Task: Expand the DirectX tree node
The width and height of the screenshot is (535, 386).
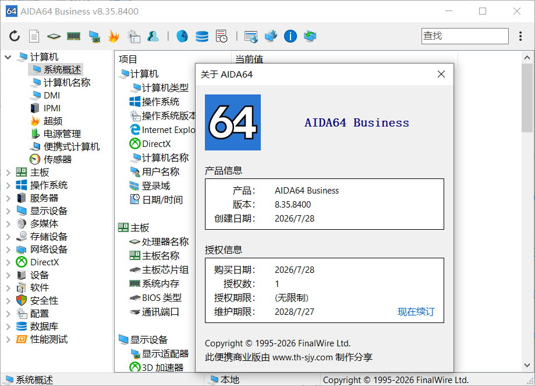Action: click(8, 262)
